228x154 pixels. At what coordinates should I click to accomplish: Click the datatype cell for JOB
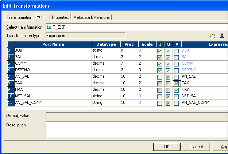[x=106, y=50]
